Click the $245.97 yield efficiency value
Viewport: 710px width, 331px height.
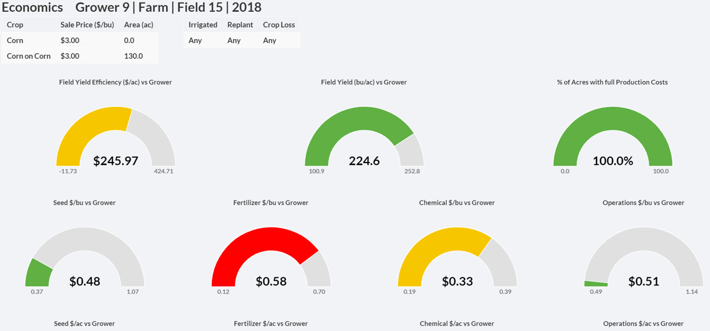tap(116, 161)
